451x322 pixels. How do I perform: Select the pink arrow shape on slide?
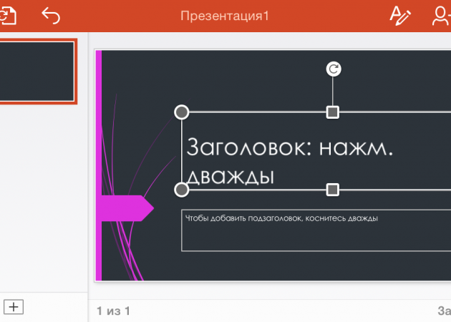click(x=127, y=208)
